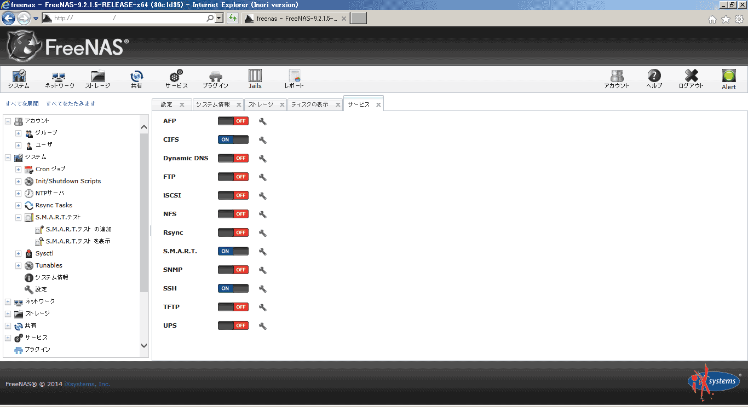Close the ディスクの表示 tab
The width and height of the screenshot is (748, 407).
[338, 104]
